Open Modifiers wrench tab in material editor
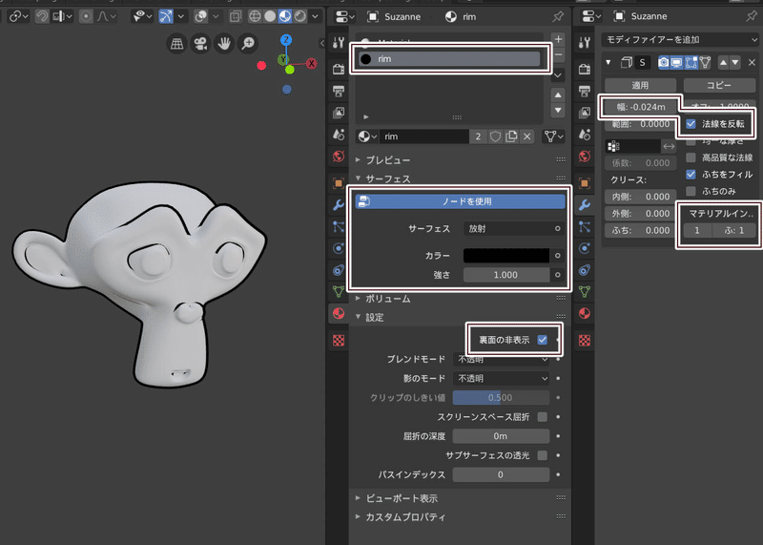The image size is (763, 545). pos(339,204)
